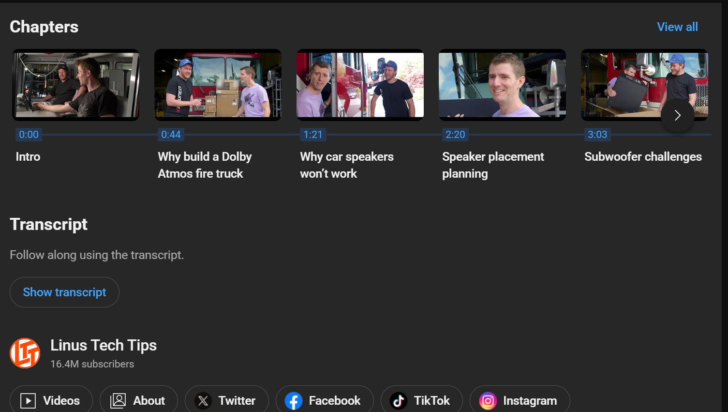The width and height of the screenshot is (728, 412).
Task: Click 'Follow along using the transcript.' text
Action: (x=97, y=255)
